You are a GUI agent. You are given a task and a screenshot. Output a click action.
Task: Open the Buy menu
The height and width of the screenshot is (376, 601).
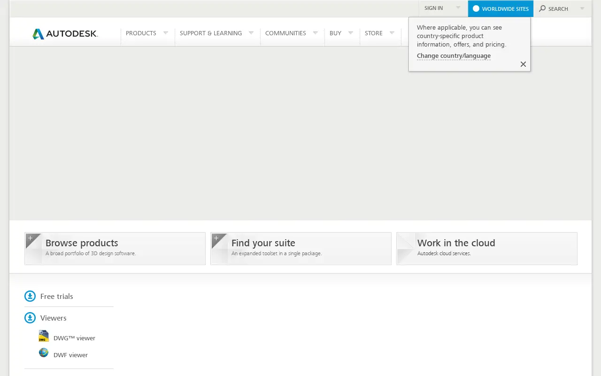[x=335, y=33]
